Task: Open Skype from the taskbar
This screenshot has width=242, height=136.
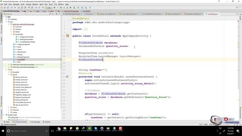Action: (96, 128)
